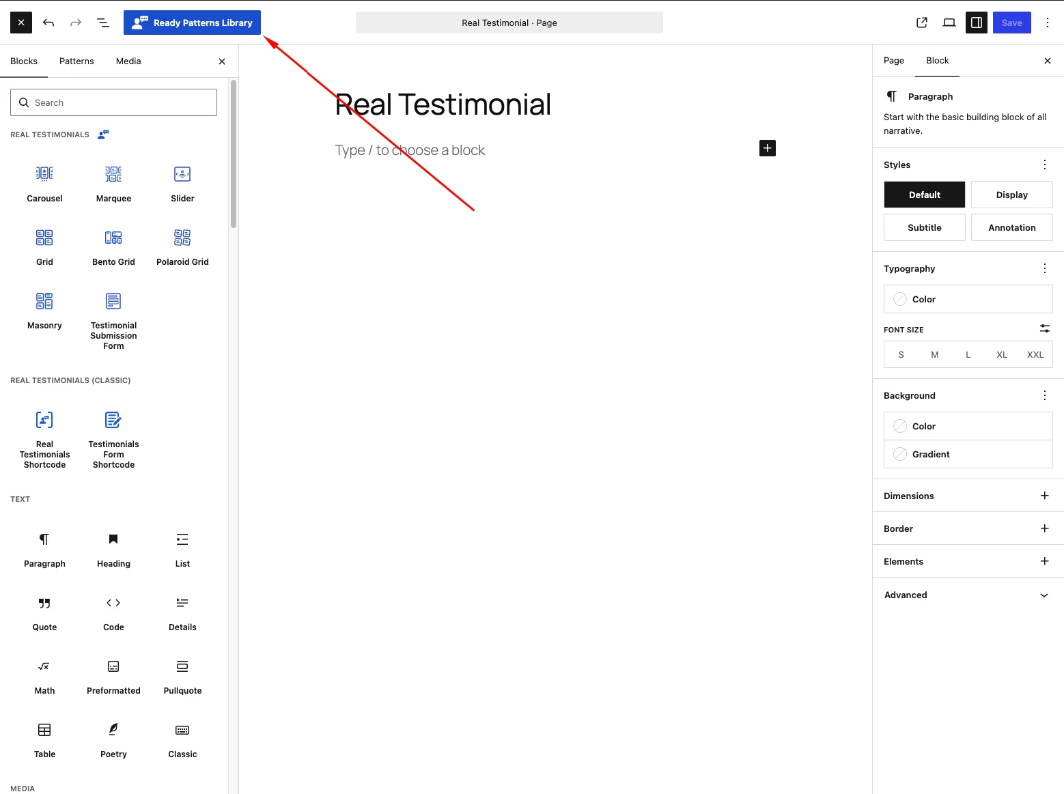Image resolution: width=1064 pixels, height=794 pixels.
Task: Open the Ready Patterns Library
Action: pos(192,23)
